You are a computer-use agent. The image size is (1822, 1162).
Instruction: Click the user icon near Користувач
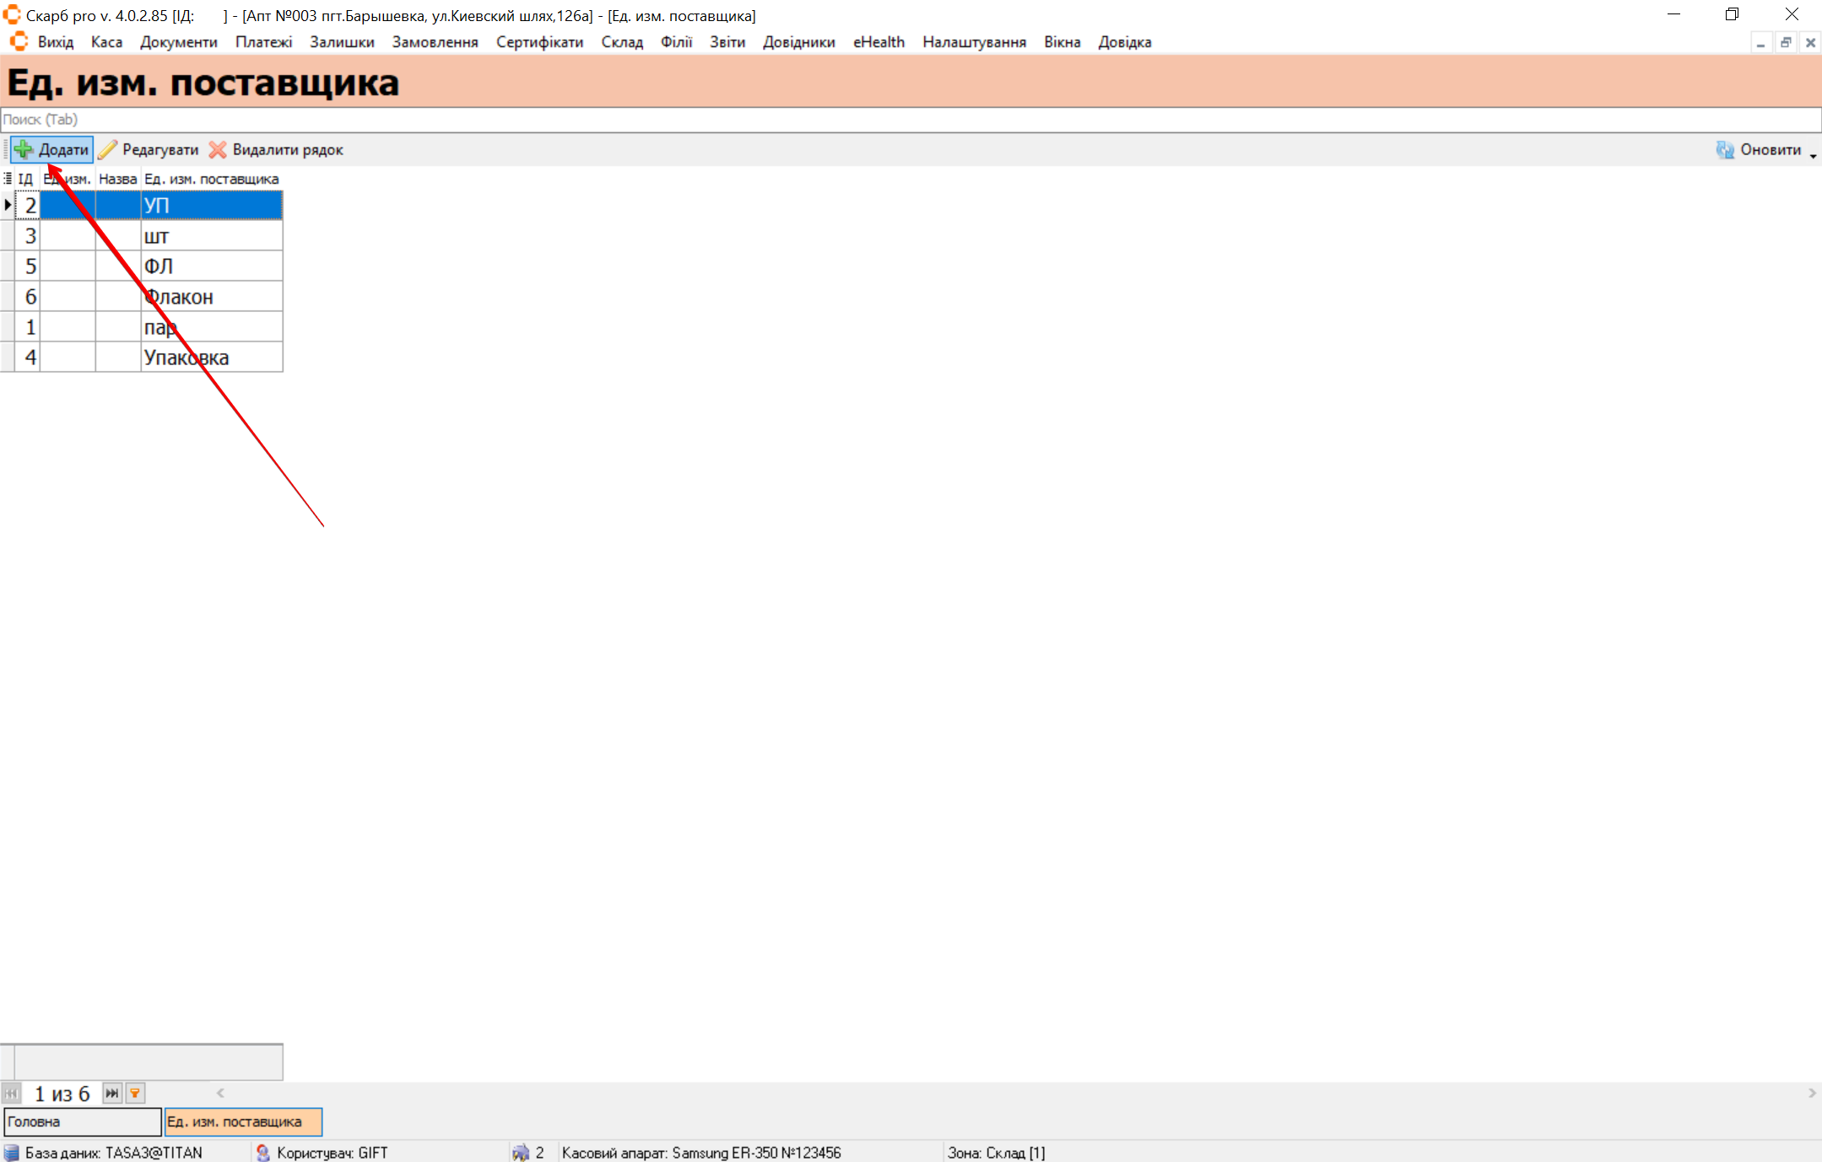(263, 1153)
